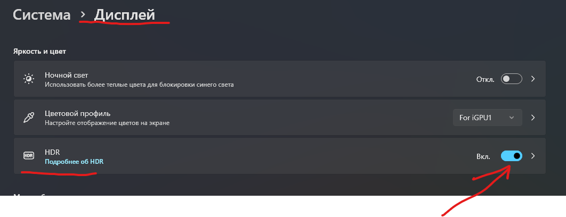Screen dimensions: 566x217
Task: Open HDR settings page via right chevron
Action: tap(533, 156)
